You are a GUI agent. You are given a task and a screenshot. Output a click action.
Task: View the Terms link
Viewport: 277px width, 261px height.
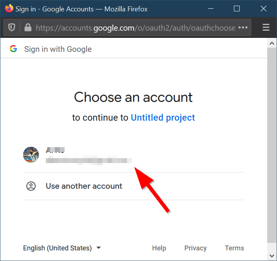tap(234, 248)
